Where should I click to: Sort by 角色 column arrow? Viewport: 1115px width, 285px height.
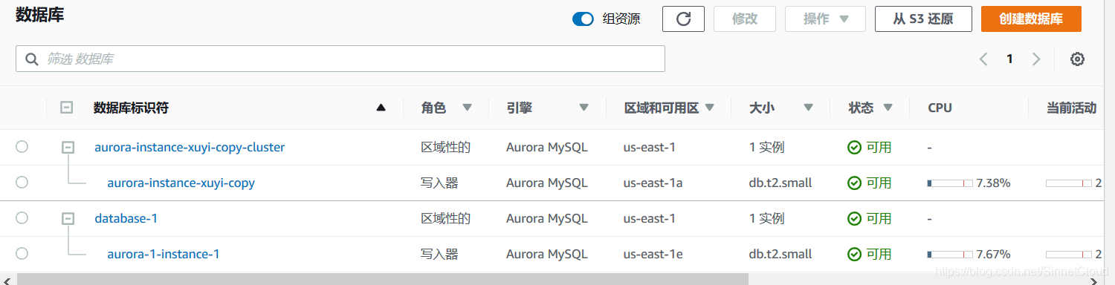tap(467, 108)
